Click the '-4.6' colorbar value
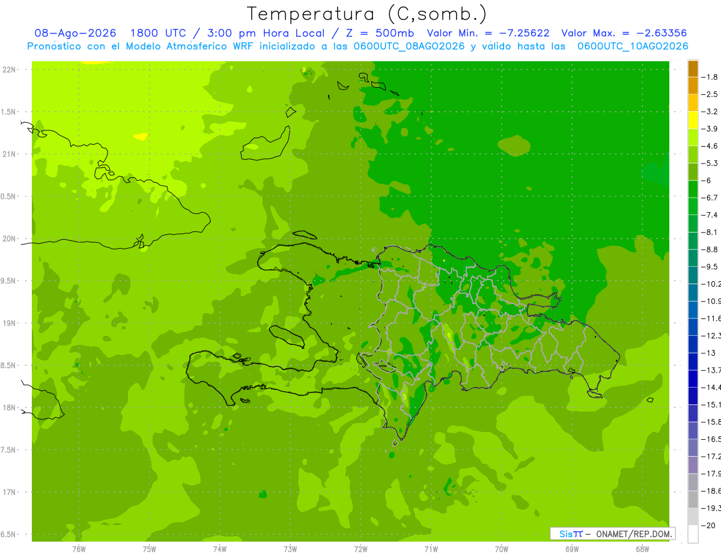721x557 pixels. [711, 146]
